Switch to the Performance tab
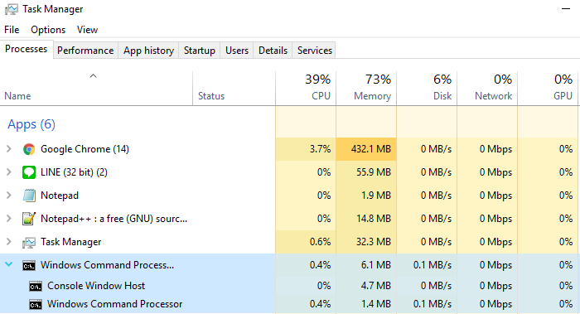The width and height of the screenshot is (580, 314). [x=85, y=51]
